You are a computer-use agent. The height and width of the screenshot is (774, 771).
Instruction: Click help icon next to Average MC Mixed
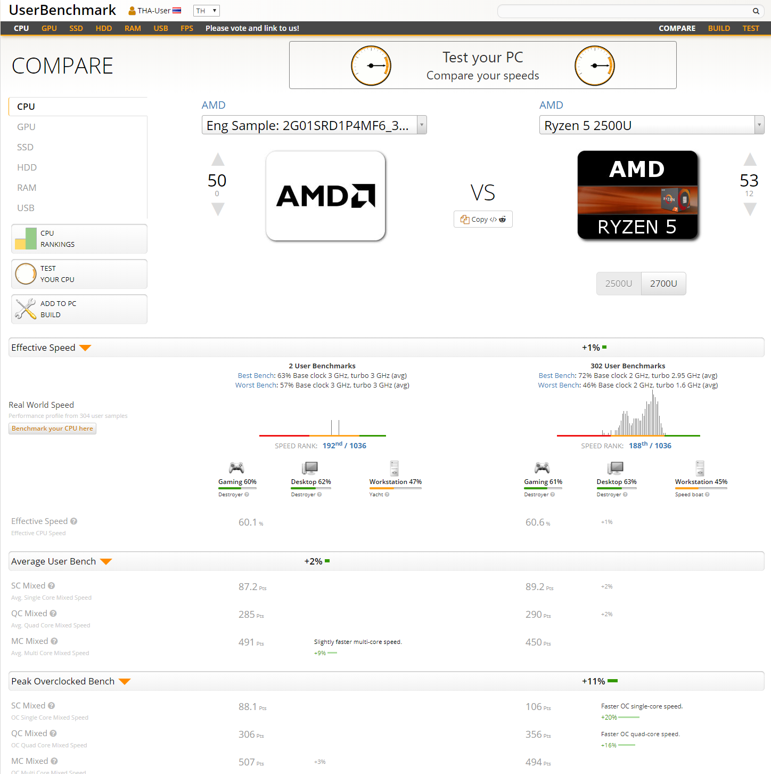(54, 641)
